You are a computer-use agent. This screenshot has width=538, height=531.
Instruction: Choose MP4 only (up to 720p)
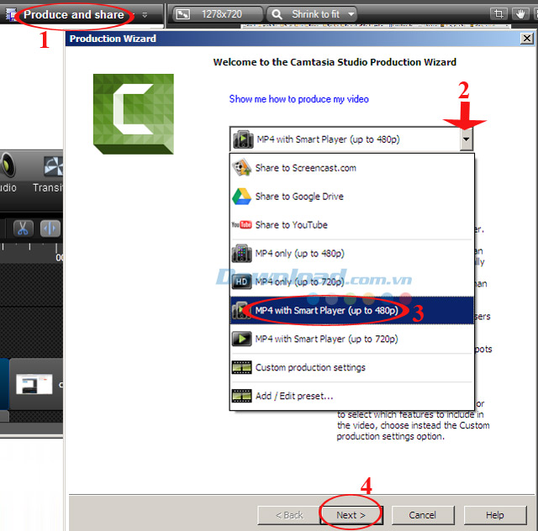(x=352, y=282)
